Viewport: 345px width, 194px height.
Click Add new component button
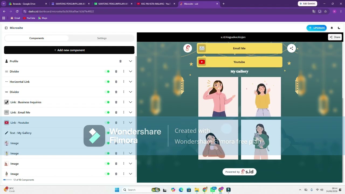tap(69, 50)
